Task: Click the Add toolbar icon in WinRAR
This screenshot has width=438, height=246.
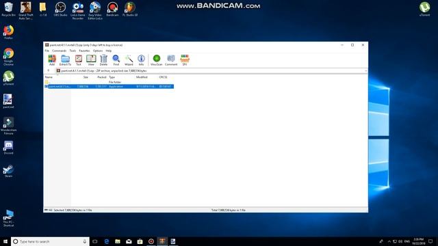Action: click(52, 60)
